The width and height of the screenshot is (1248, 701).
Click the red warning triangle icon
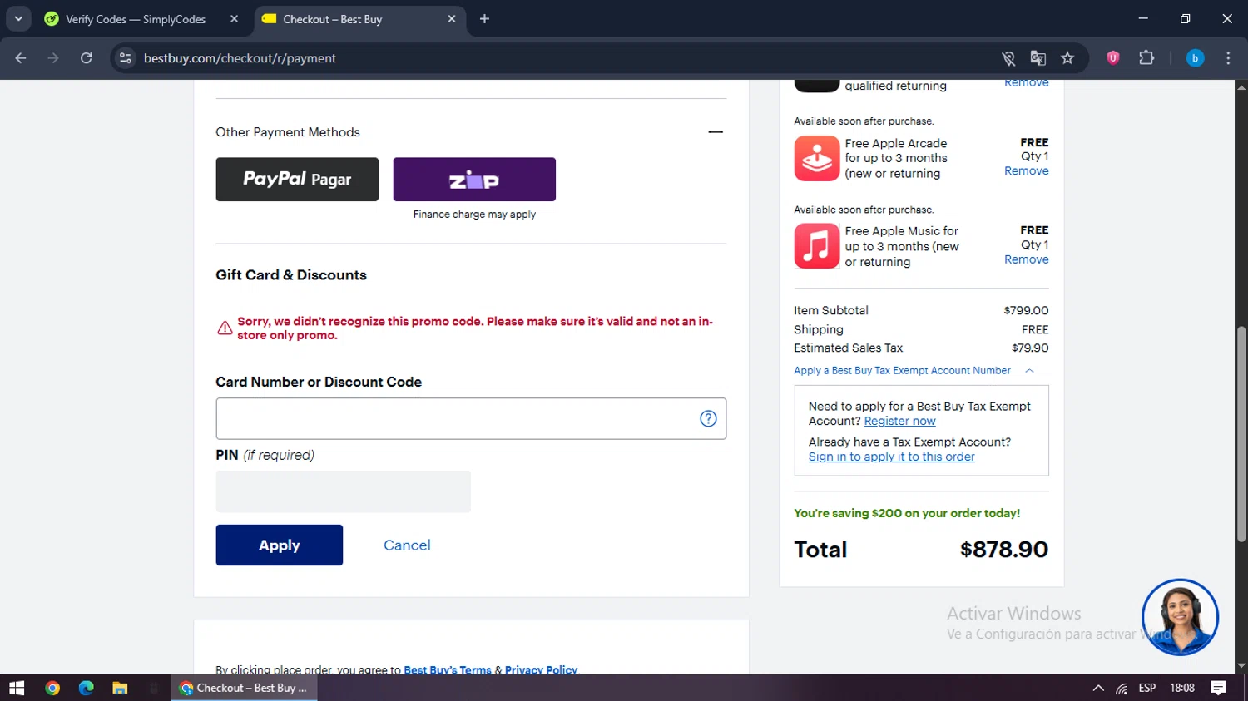click(225, 328)
